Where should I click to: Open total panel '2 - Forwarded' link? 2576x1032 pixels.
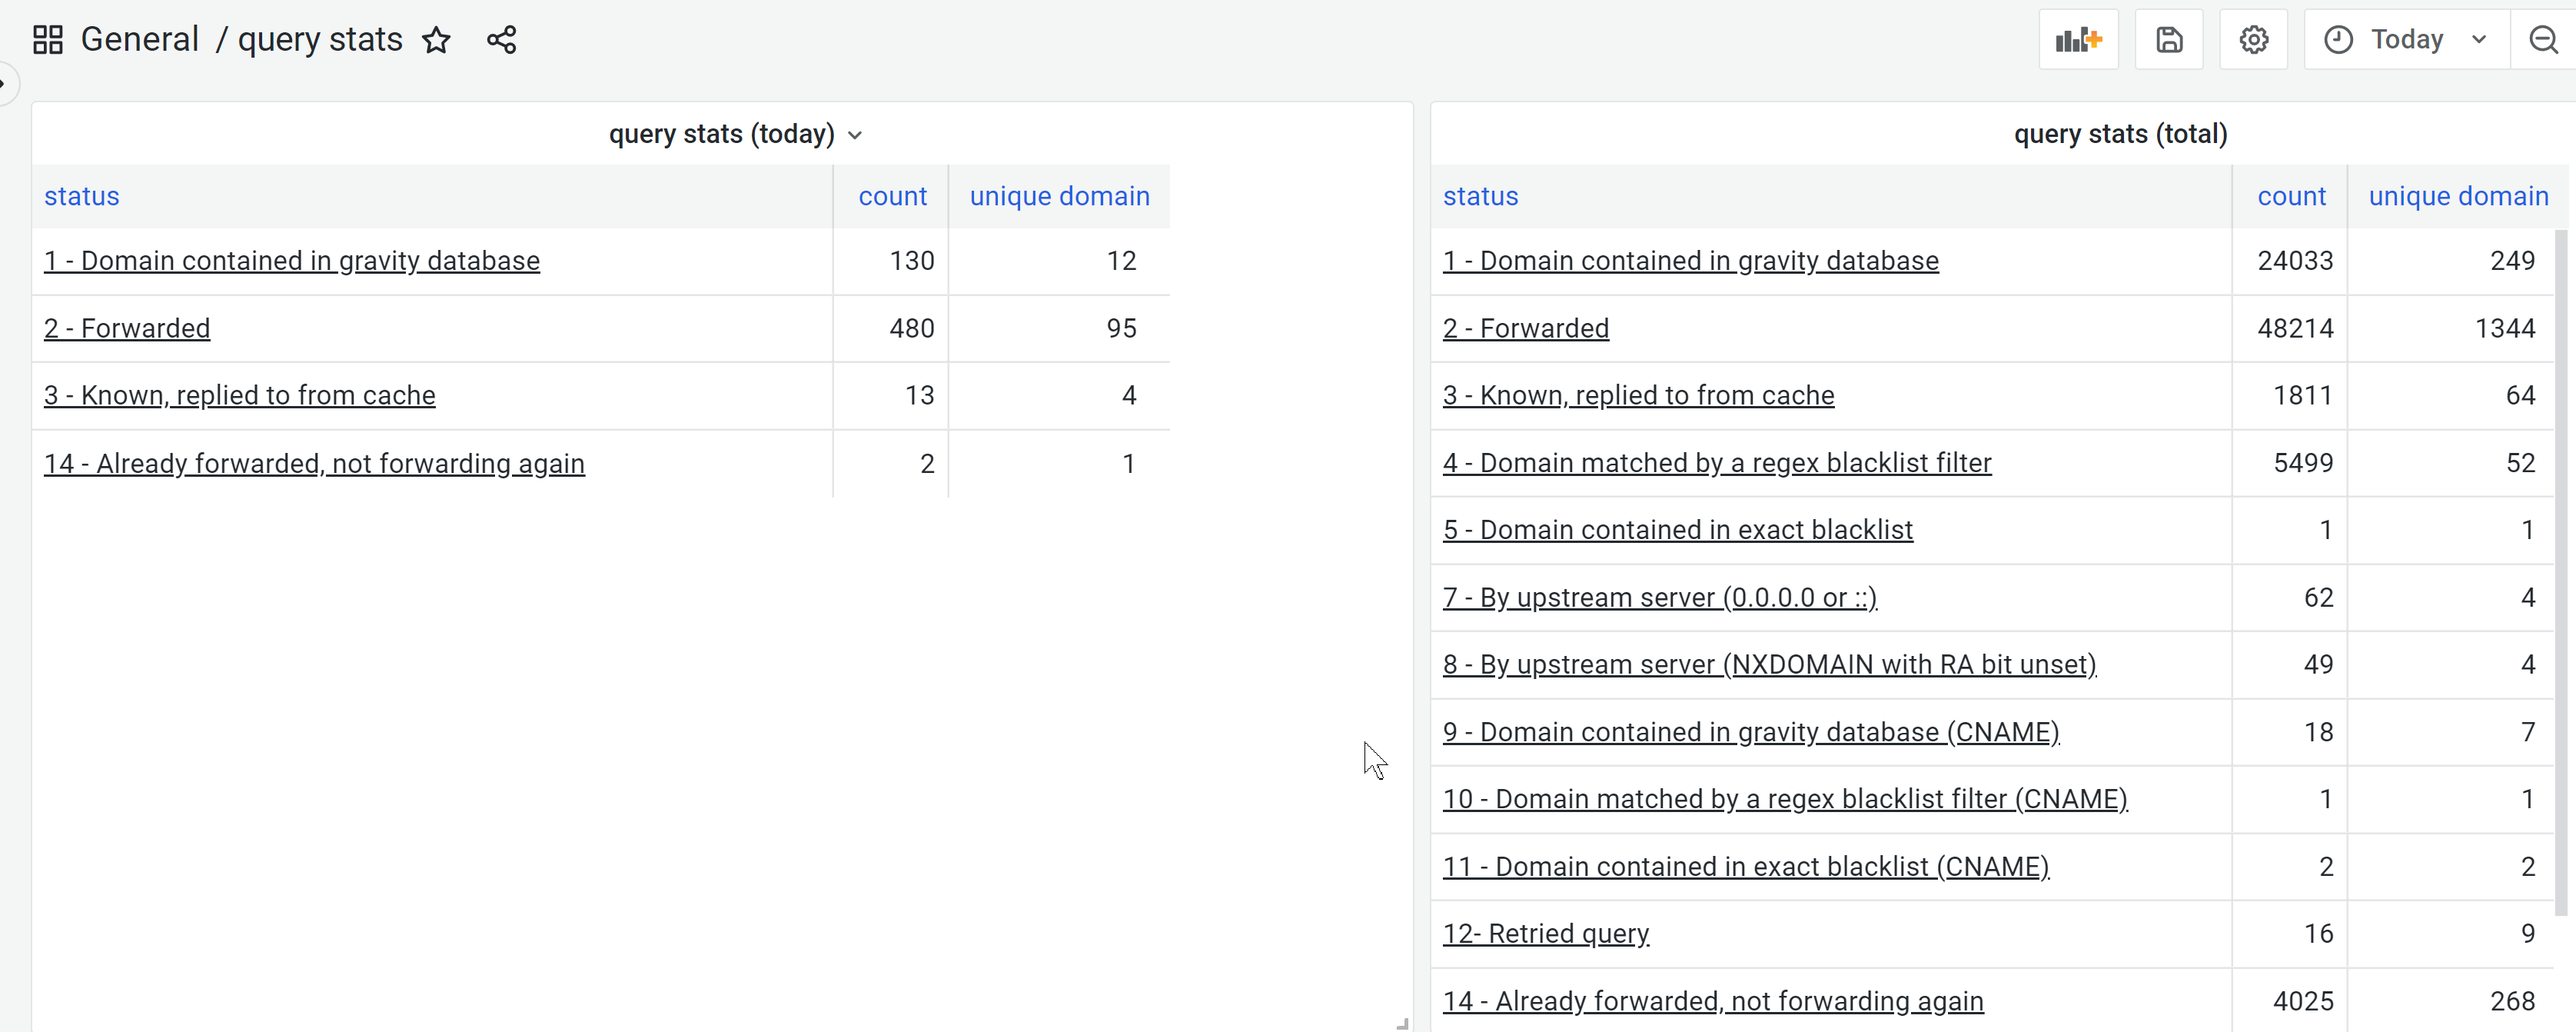click(1526, 329)
